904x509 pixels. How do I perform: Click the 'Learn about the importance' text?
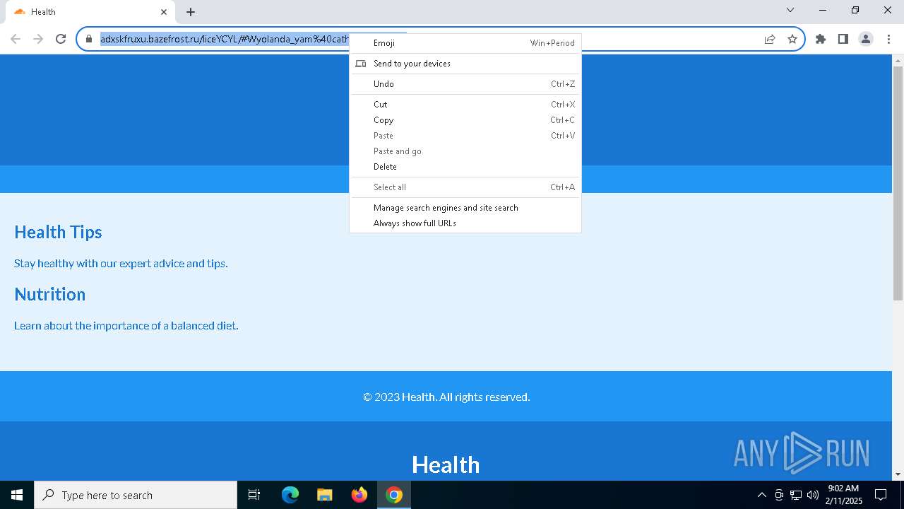click(x=126, y=326)
